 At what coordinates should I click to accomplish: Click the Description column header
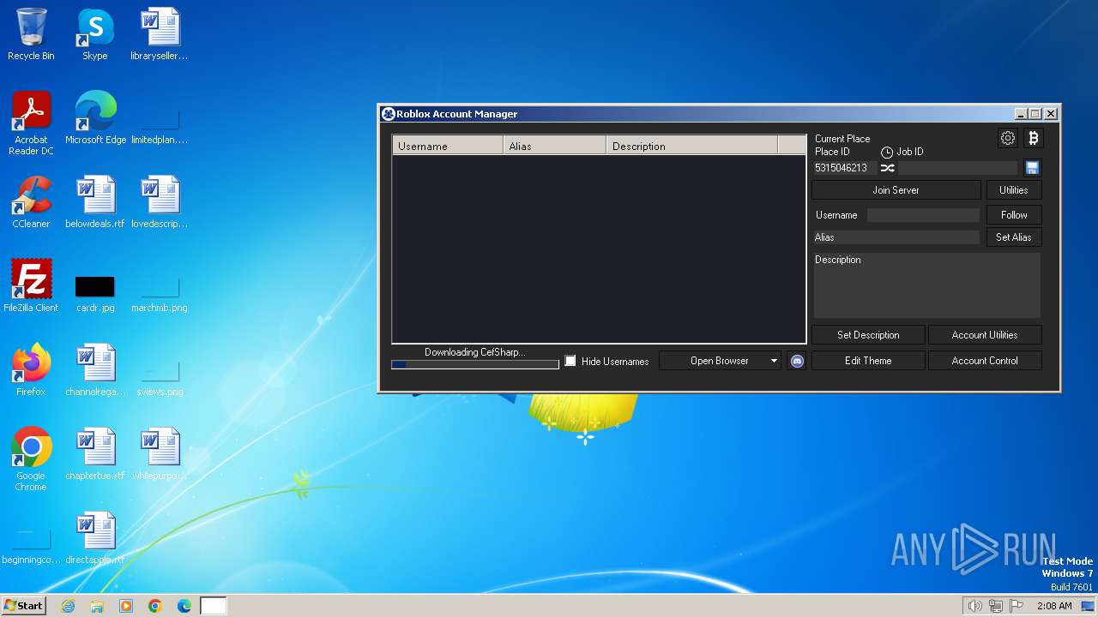tap(692, 146)
